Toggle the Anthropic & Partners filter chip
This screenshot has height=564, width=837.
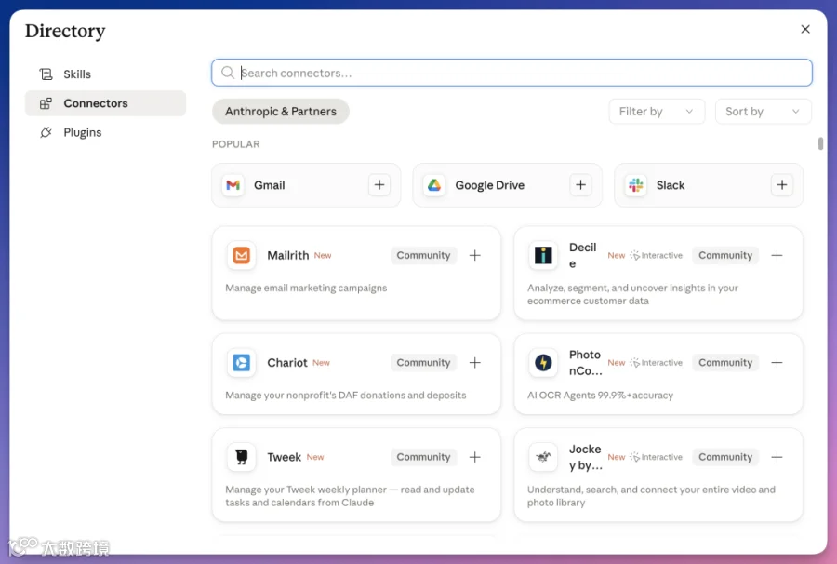281,111
